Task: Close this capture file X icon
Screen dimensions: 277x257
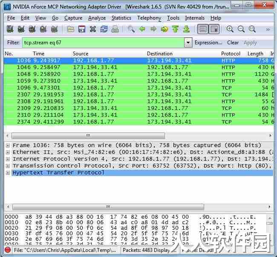Action: [93, 29]
